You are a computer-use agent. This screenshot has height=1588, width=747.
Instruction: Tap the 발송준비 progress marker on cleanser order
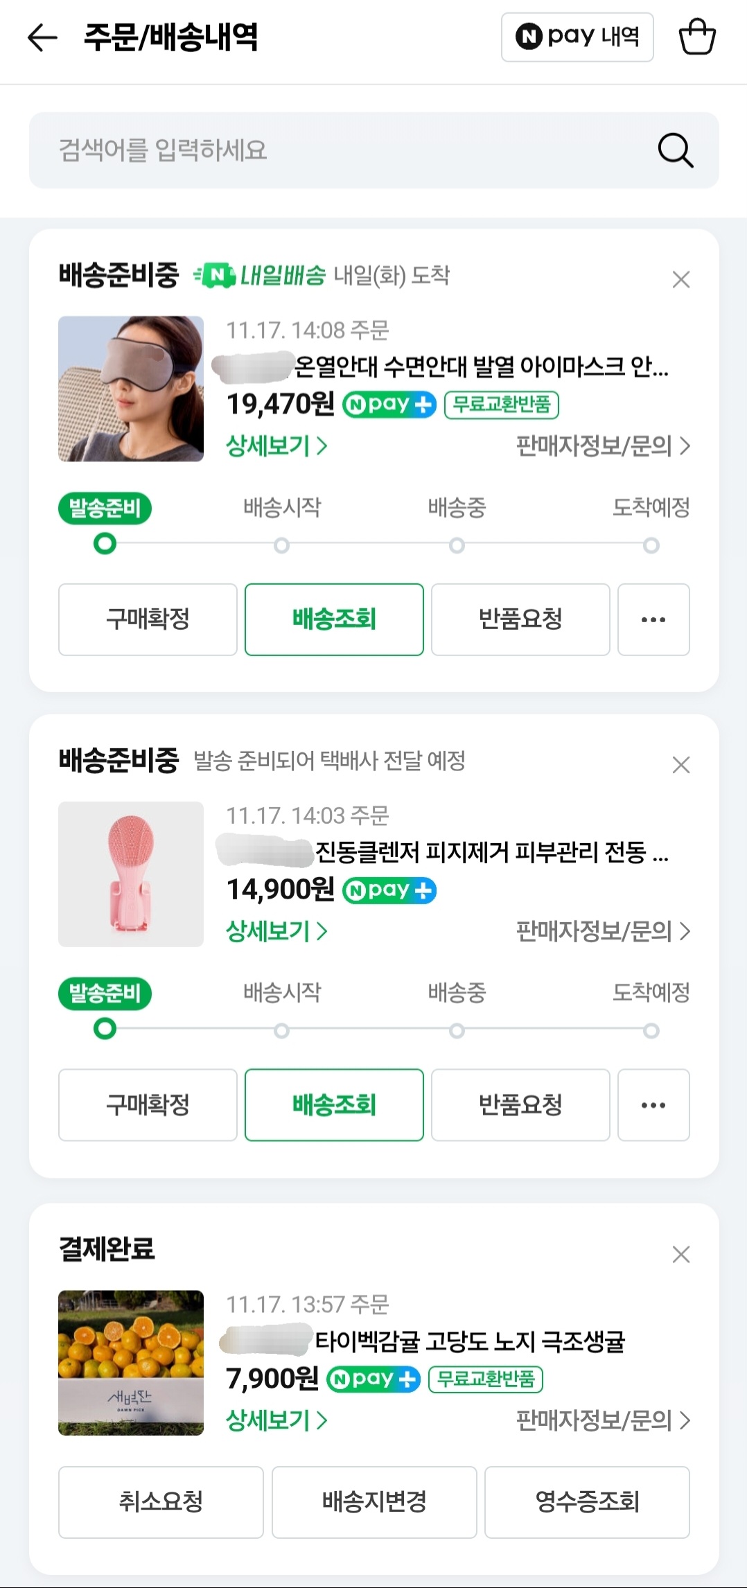pyautogui.click(x=105, y=1029)
